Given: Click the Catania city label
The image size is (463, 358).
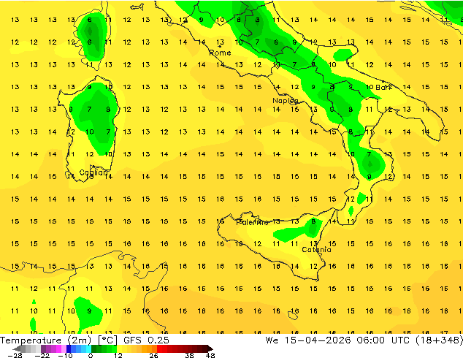Looking at the screenshot, I should (316, 250).
